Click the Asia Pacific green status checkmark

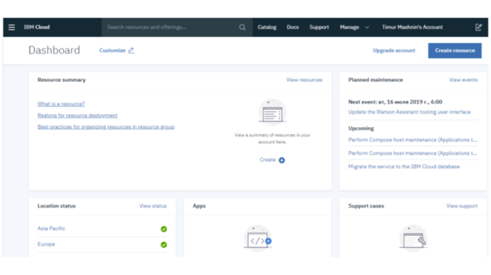pyautogui.click(x=163, y=229)
